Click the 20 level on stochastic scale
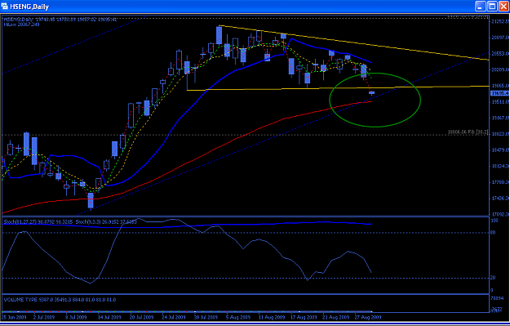The image size is (510, 326). click(x=493, y=278)
